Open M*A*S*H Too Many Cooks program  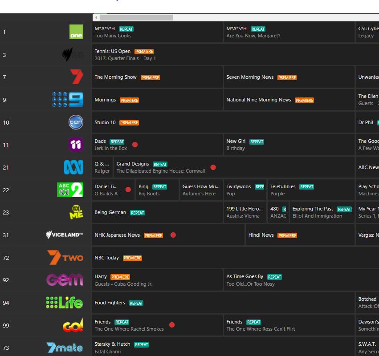157,32
